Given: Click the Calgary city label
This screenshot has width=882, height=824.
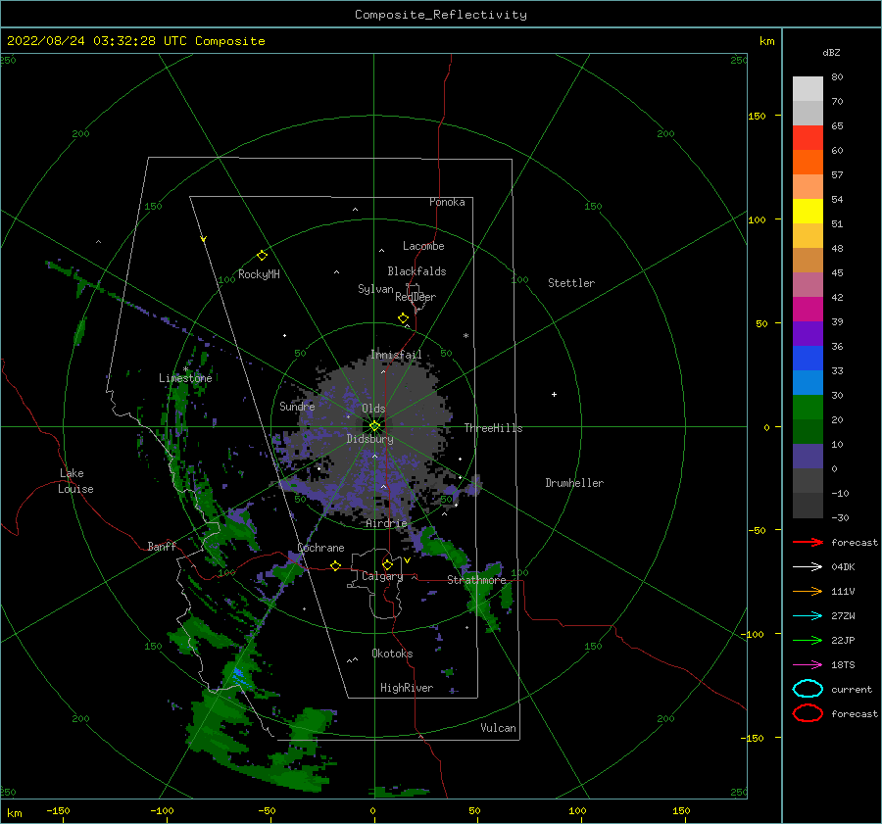Looking at the screenshot, I should (x=382, y=576).
